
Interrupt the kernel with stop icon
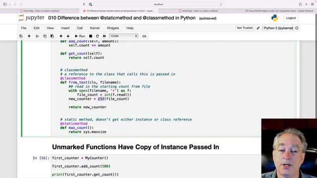[x=91, y=36]
